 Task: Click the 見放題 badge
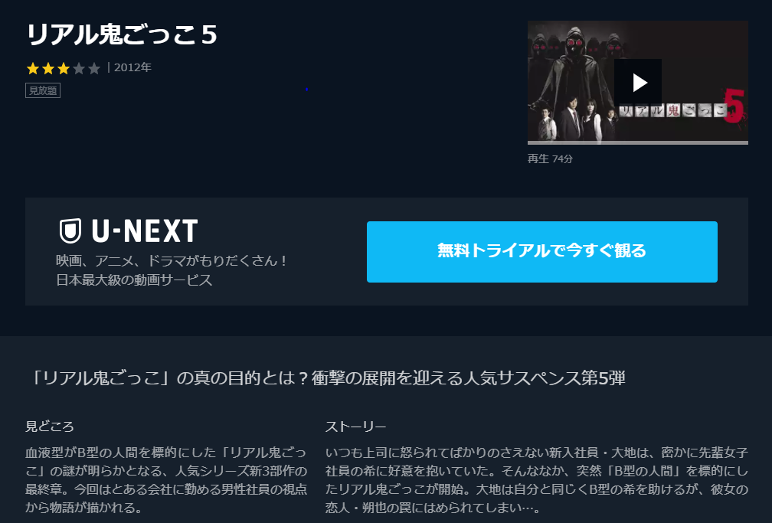pyautogui.click(x=43, y=90)
